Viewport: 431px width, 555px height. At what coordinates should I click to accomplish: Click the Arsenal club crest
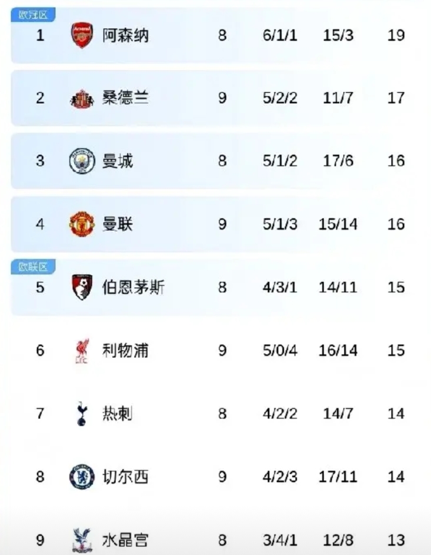pos(82,35)
